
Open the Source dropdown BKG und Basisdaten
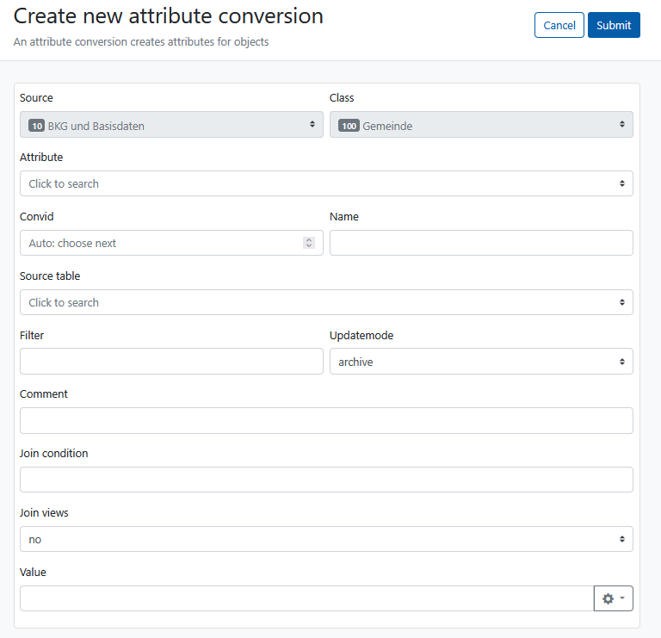(x=171, y=124)
